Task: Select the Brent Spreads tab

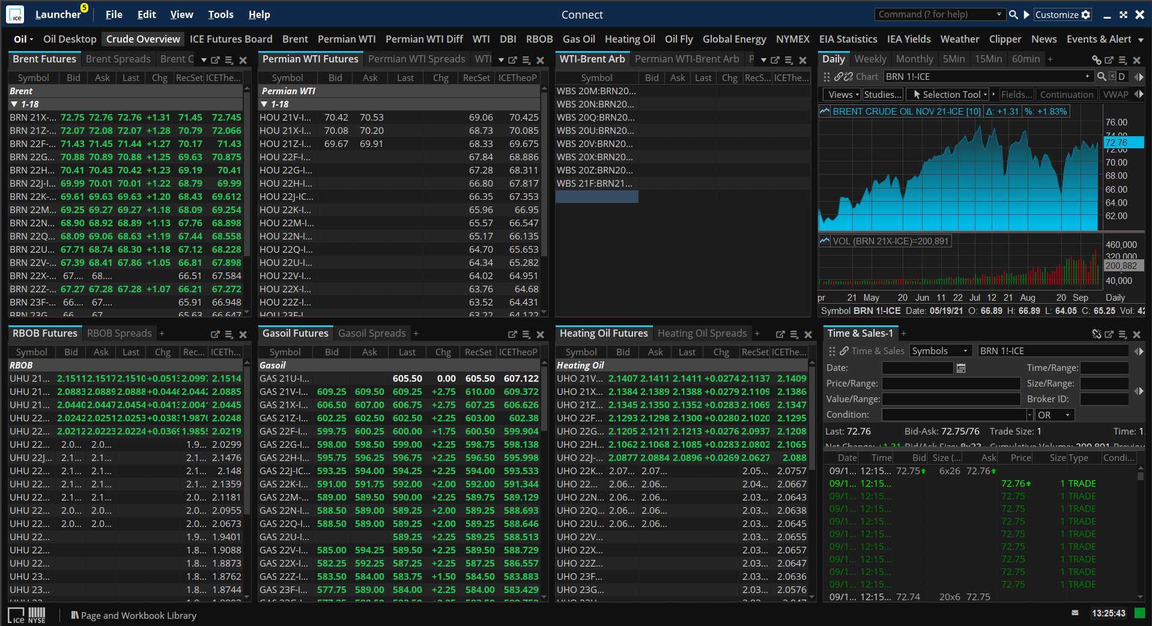Action: click(x=118, y=59)
